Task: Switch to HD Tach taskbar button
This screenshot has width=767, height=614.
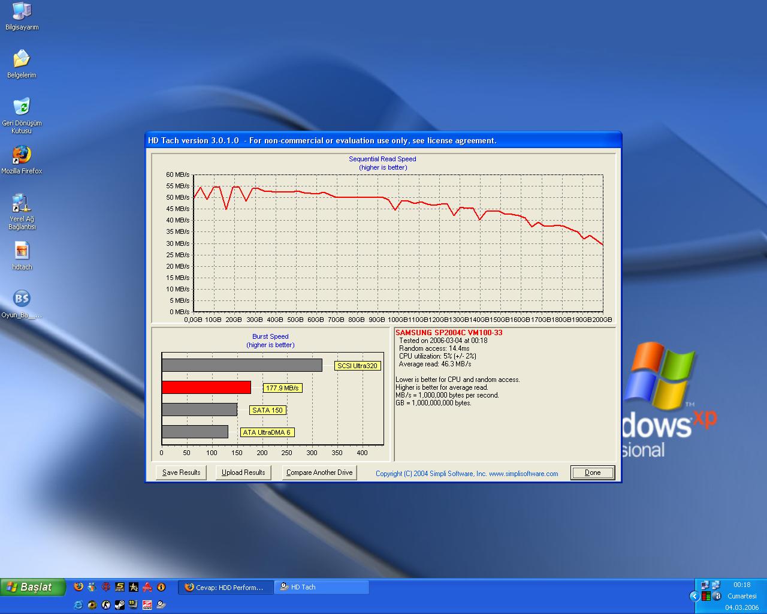Action: click(x=322, y=587)
